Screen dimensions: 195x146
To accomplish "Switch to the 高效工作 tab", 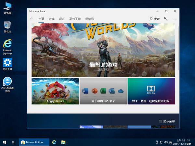I will click(75, 19).
